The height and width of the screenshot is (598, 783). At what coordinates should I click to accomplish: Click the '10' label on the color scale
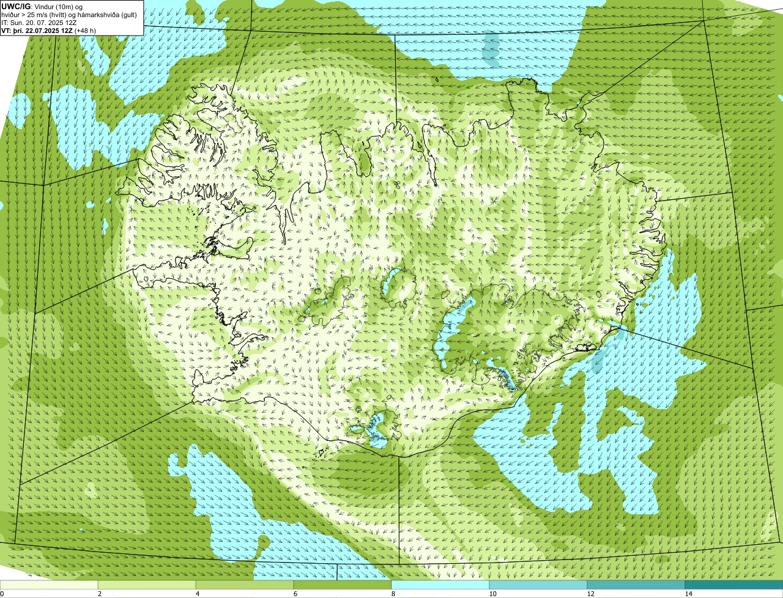coord(492,593)
